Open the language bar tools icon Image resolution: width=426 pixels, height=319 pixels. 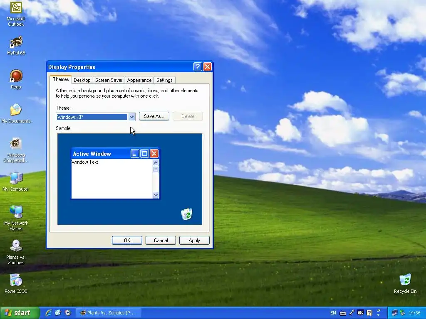(360, 313)
